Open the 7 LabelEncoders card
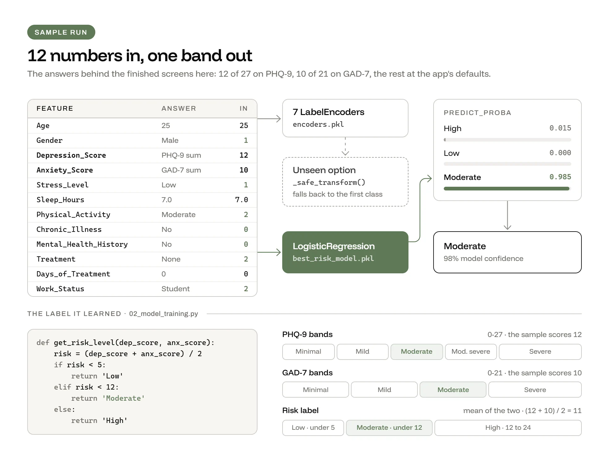Screen dimensions: 609x465 345,118
